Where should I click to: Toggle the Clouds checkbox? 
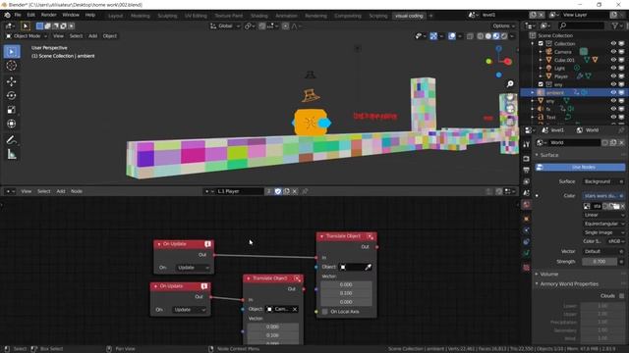pyautogui.click(x=622, y=296)
